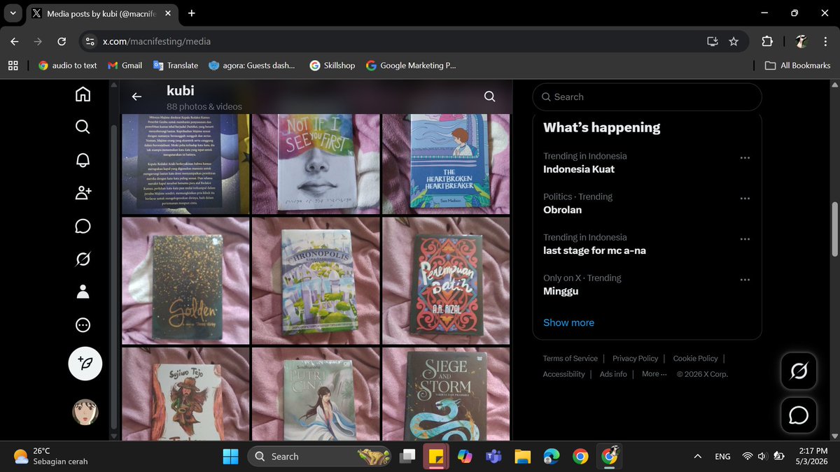Open Cookie Policy link

[x=695, y=358]
